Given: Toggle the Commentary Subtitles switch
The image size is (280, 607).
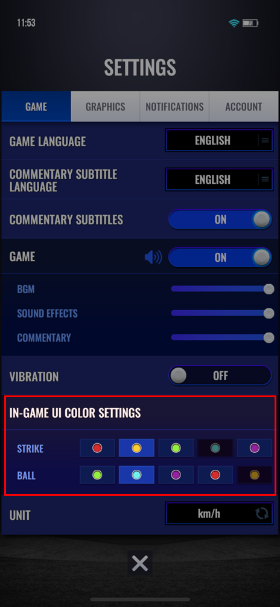Looking at the screenshot, I should point(220,219).
